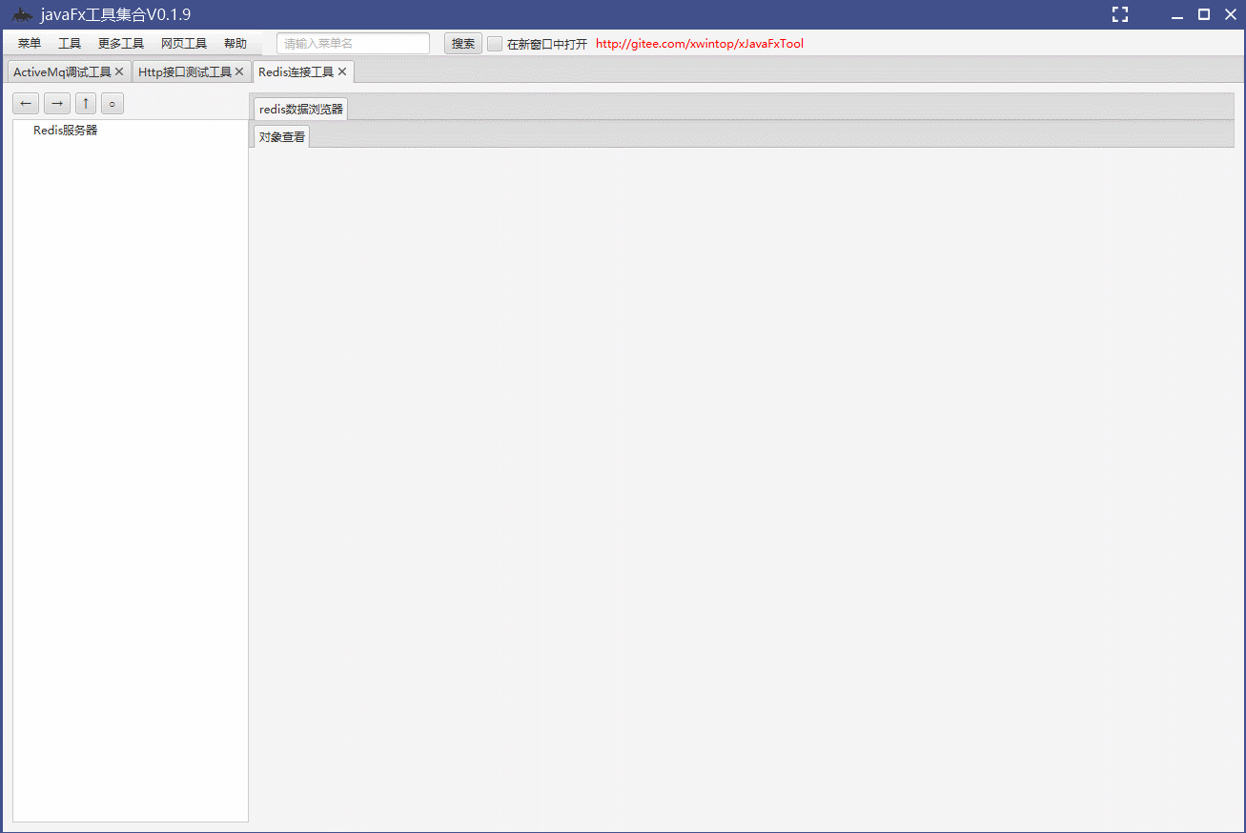Select the redis数据浏览器 tab
Image resolution: width=1246 pixels, height=833 pixels.
(x=298, y=108)
